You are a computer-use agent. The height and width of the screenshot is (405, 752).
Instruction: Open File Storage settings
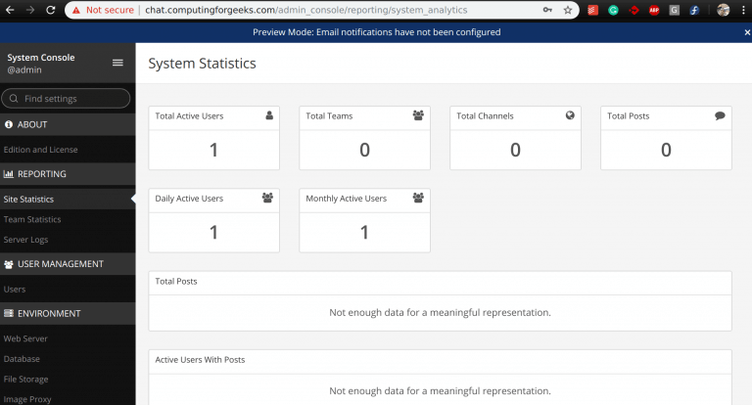click(x=25, y=379)
